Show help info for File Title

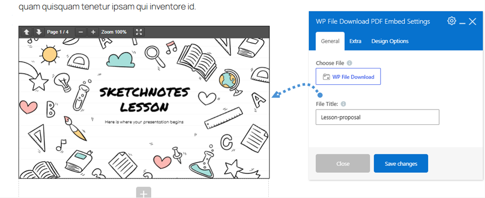[x=343, y=104]
